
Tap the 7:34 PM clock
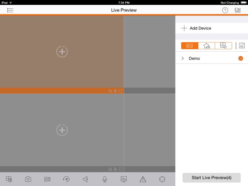124,3
